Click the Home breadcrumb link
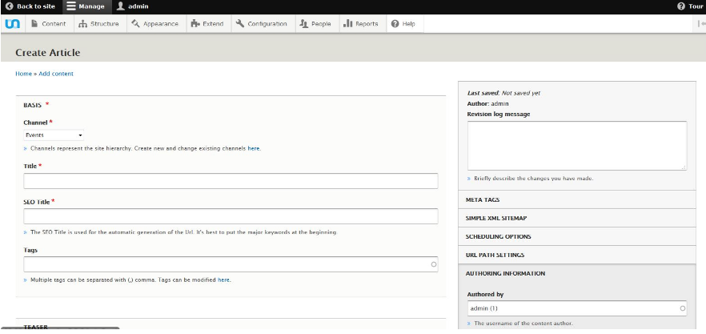 [x=23, y=74]
